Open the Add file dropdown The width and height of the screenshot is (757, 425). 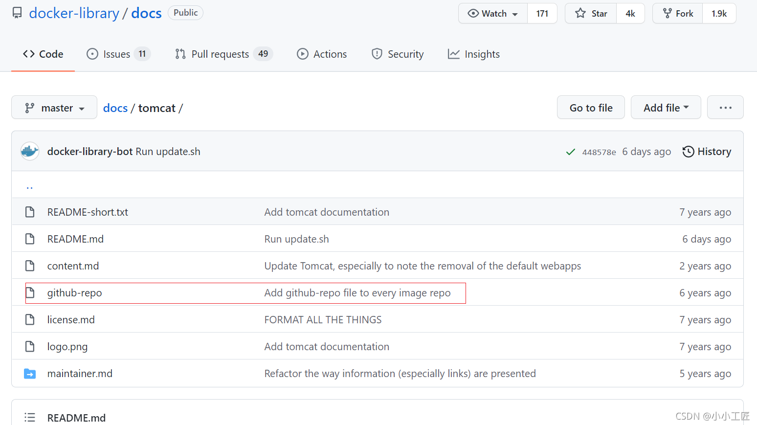pos(666,107)
